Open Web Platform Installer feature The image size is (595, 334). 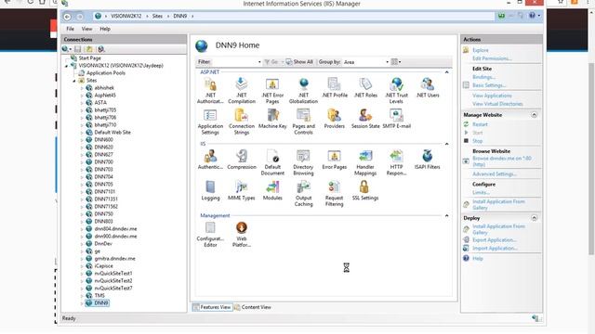tap(242, 235)
